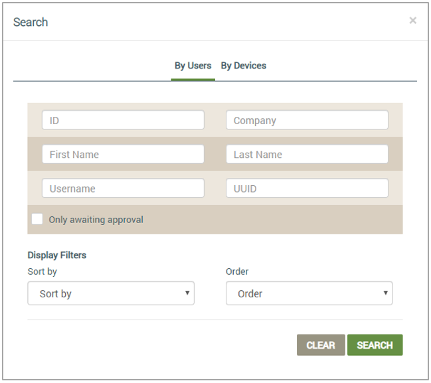
Task: Click the Display Filters heading
Action: [57, 256]
